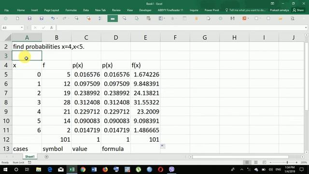Click the orange PowerPoint-style toolbar icon
309x174 pixels.
tap(244, 18)
